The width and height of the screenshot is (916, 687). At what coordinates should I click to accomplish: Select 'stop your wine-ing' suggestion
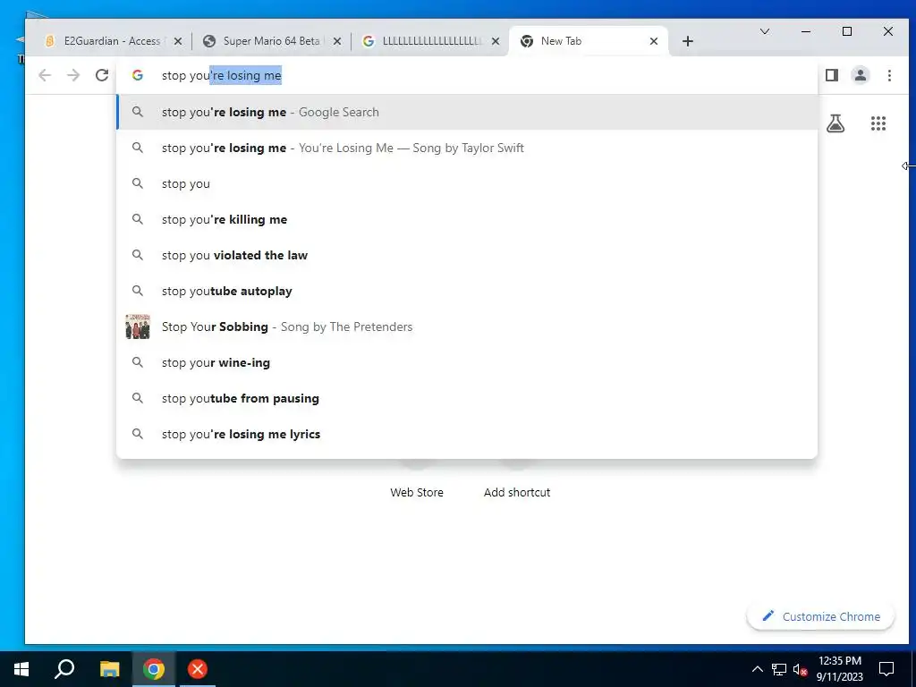click(x=467, y=362)
